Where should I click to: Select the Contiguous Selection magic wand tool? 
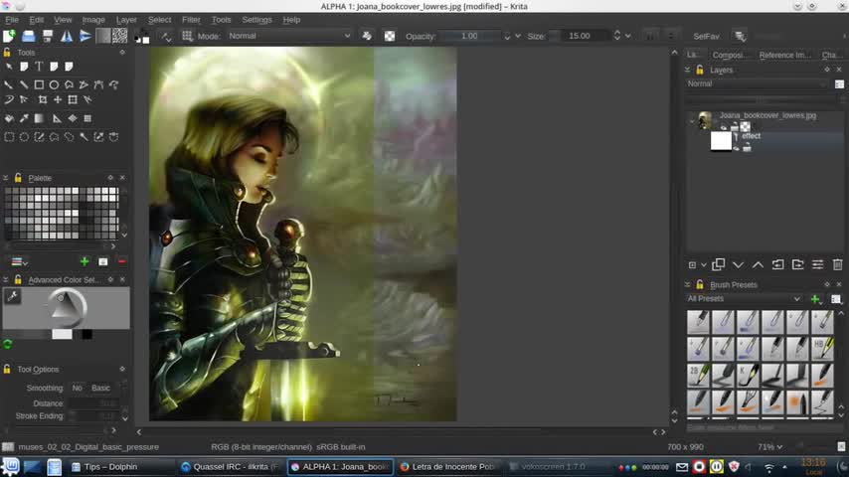[84, 137]
